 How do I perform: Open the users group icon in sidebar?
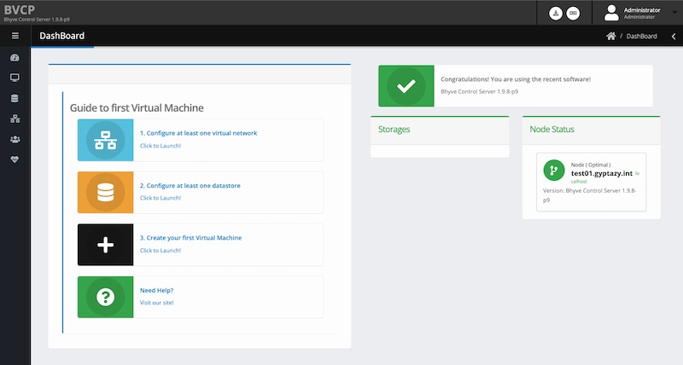pyautogui.click(x=15, y=139)
